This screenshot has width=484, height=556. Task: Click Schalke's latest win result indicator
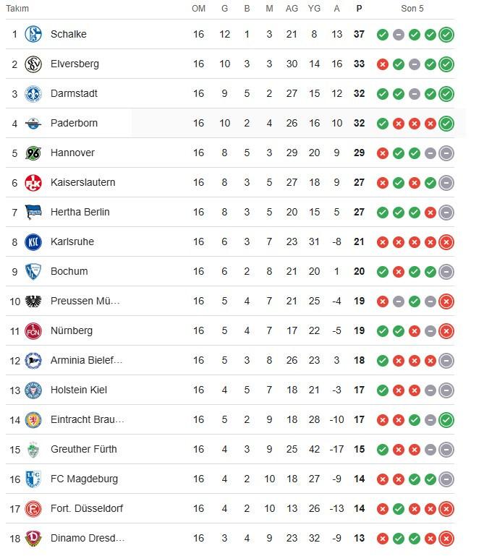click(446, 34)
